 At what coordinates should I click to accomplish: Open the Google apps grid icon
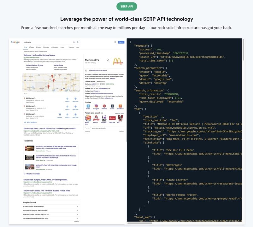pos(115,42)
